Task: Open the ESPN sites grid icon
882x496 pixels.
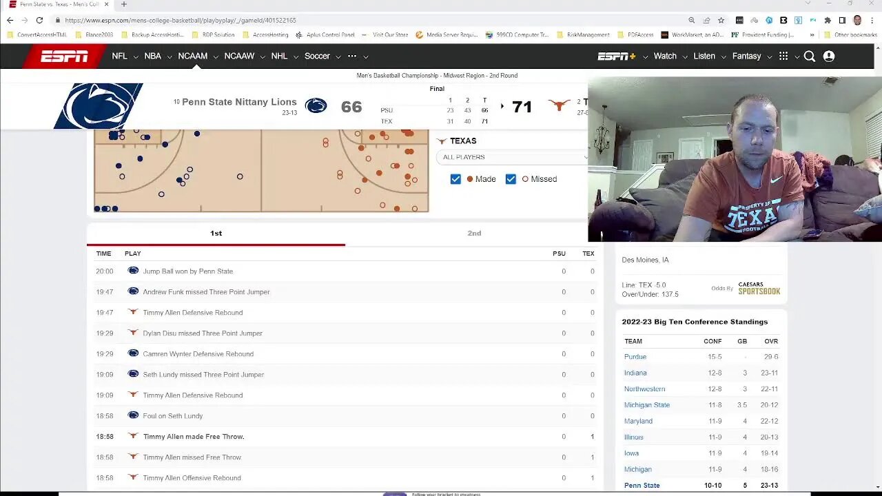Action: [783, 56]
